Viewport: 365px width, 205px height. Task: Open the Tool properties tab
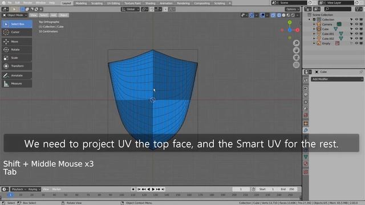306,80
